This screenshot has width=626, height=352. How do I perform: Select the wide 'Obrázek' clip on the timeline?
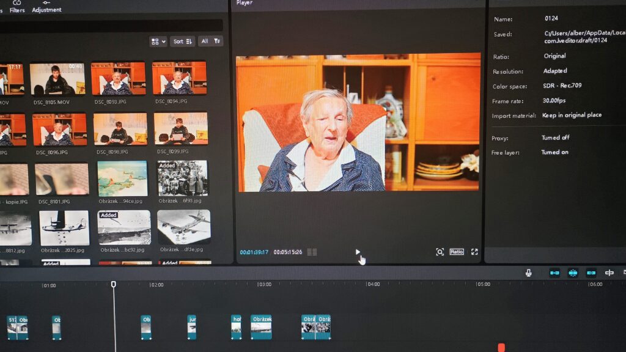[x=262, y=328]
